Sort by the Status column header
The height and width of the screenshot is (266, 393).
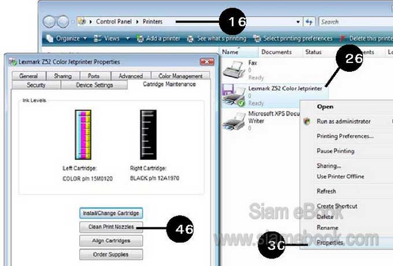coord(313,52)
